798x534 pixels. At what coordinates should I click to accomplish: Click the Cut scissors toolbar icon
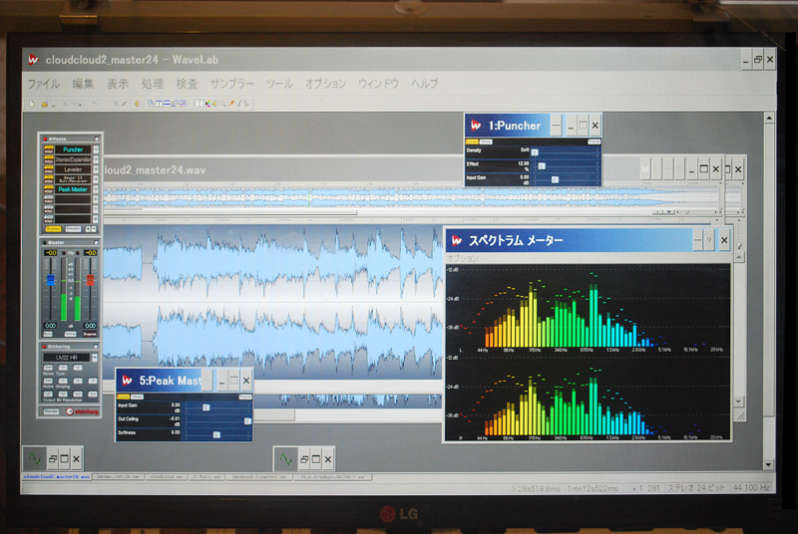tap(66, 104)
